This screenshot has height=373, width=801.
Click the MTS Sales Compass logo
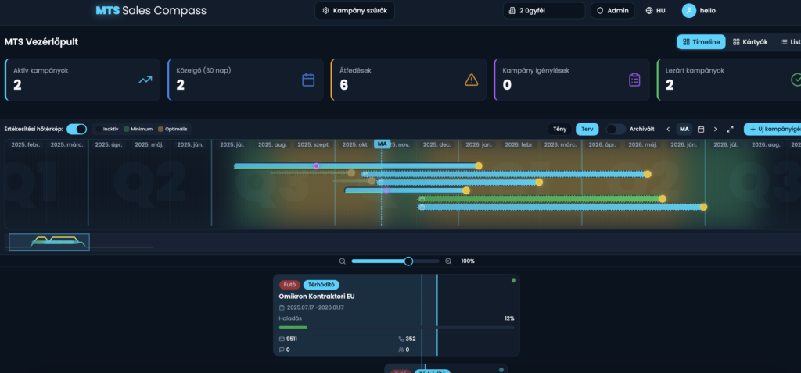(151, 10)
